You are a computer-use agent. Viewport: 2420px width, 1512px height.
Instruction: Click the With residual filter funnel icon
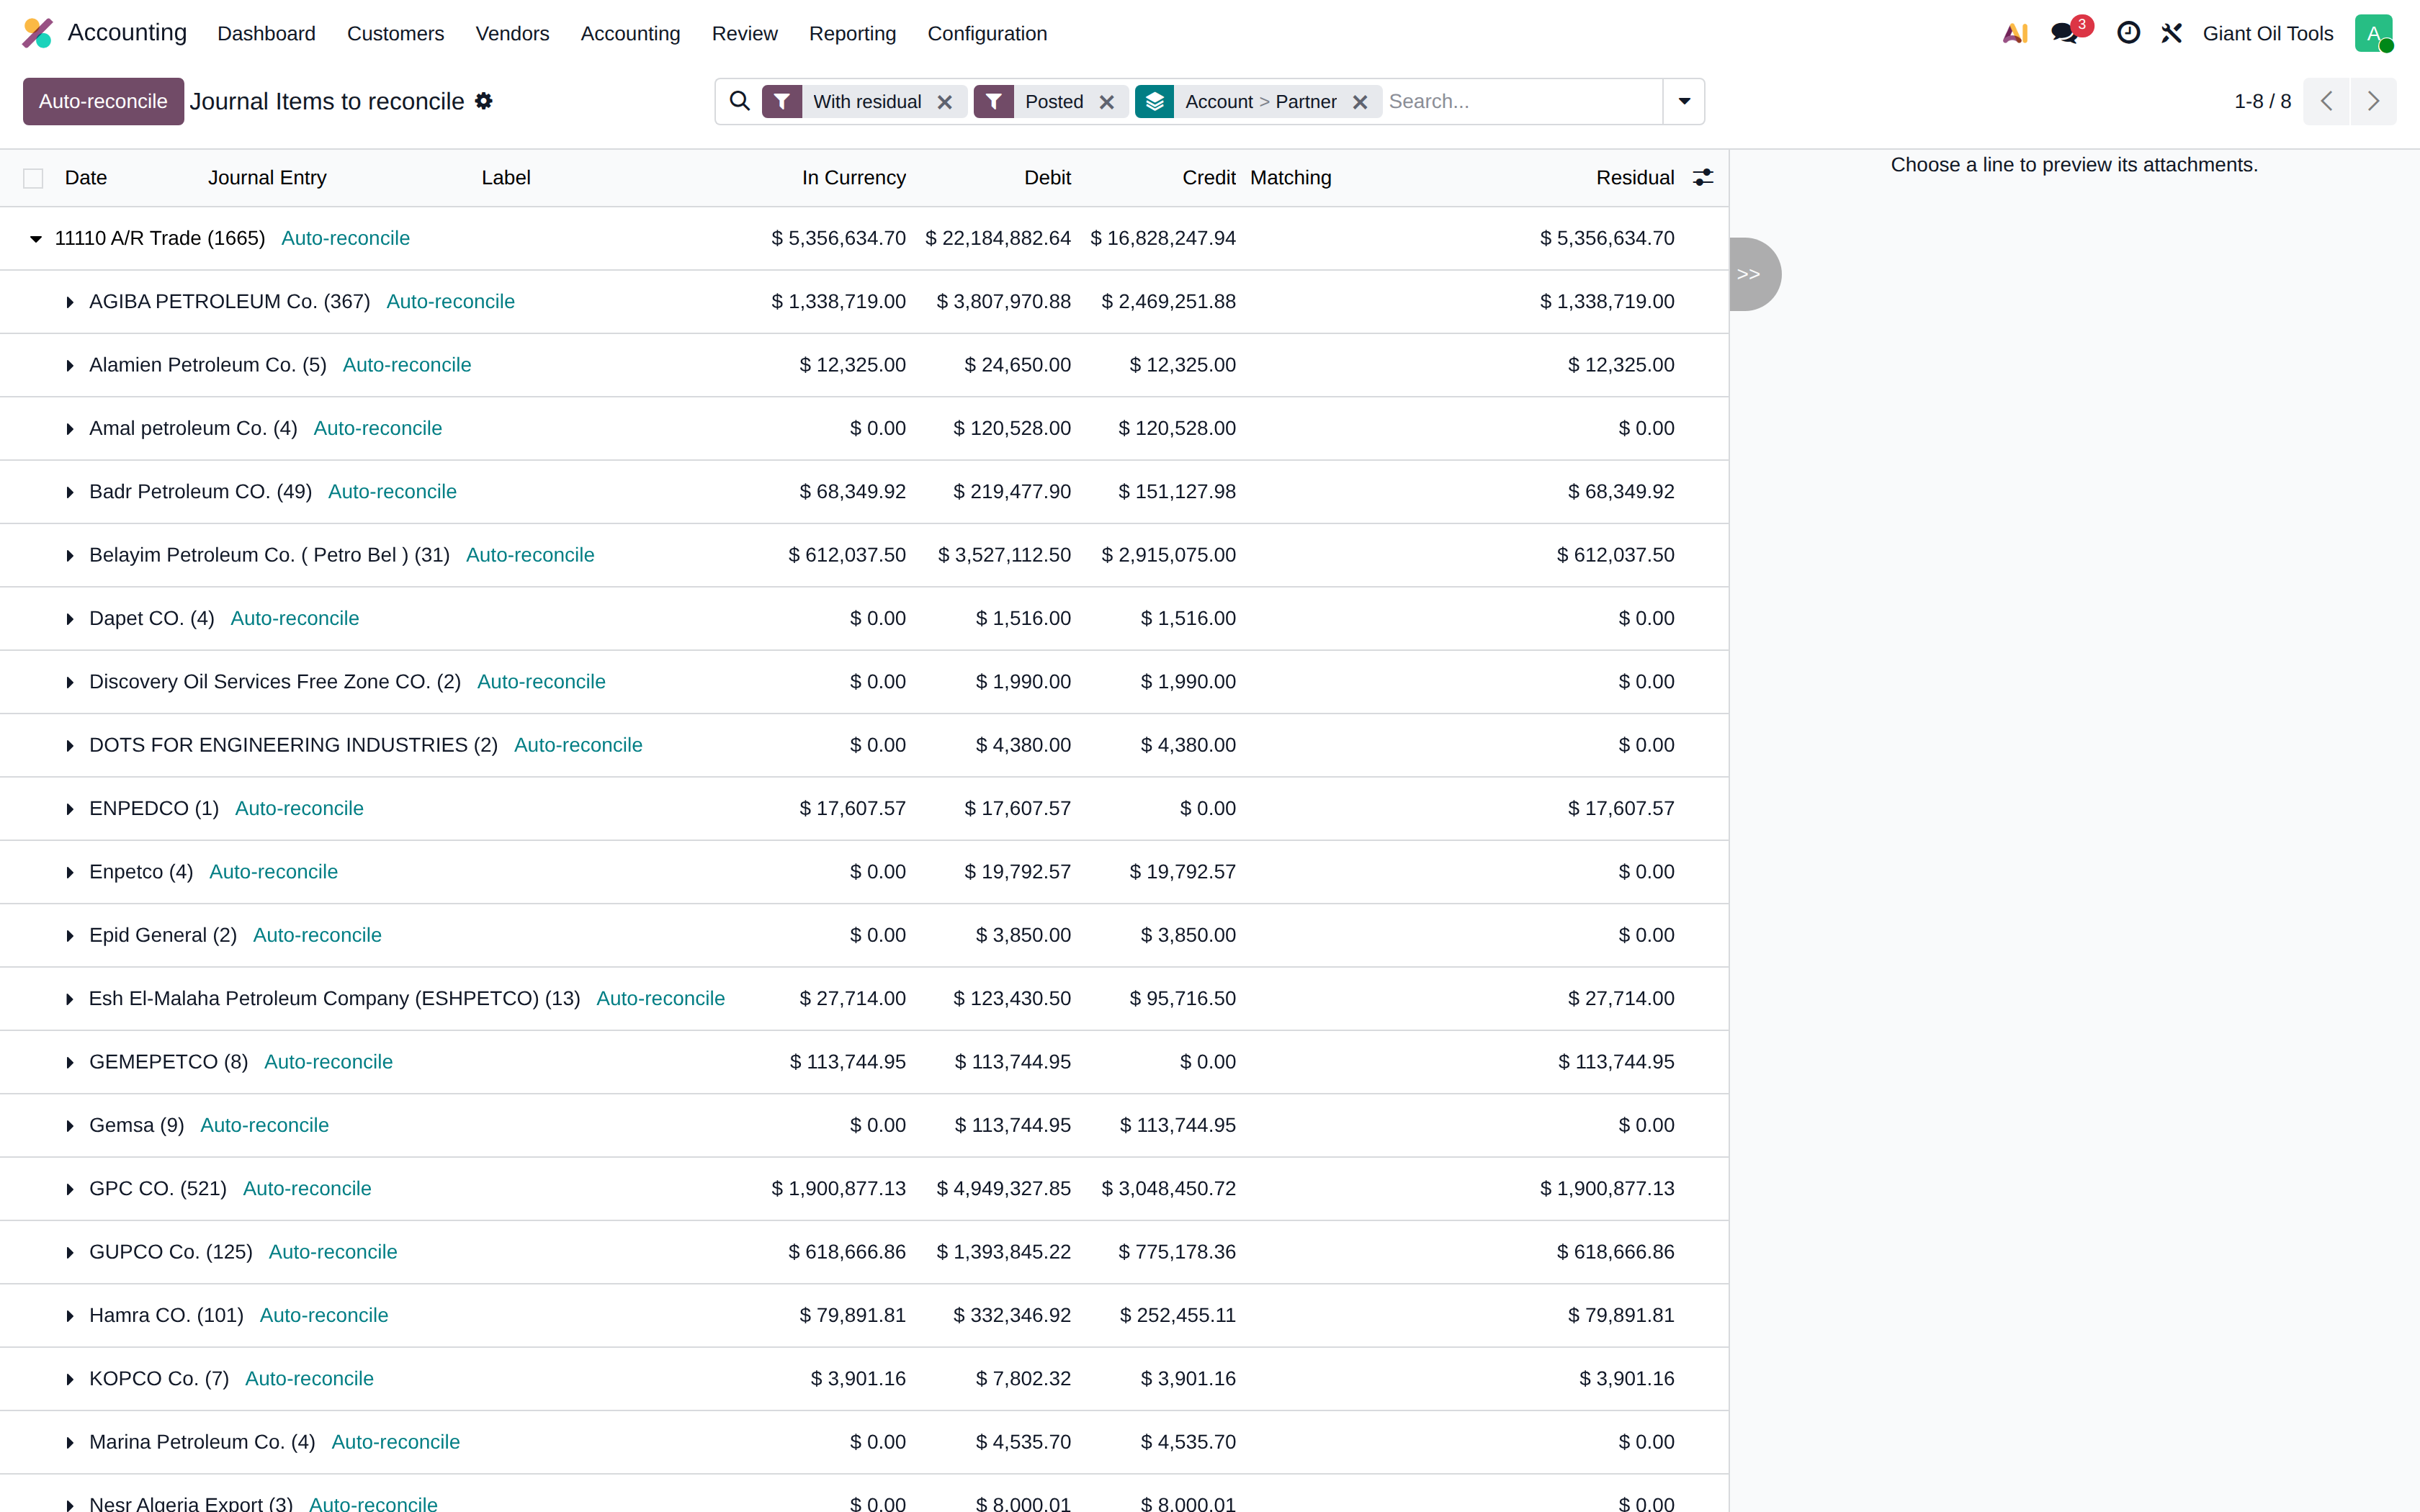pos(782,101)
